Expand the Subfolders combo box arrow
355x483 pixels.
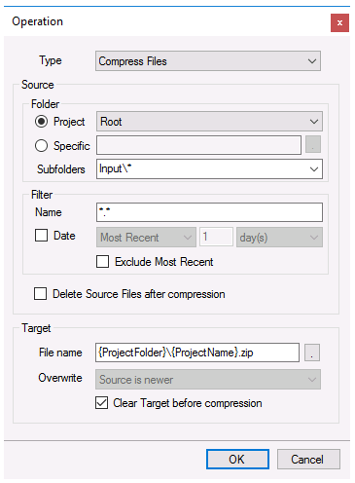point(313,169)
